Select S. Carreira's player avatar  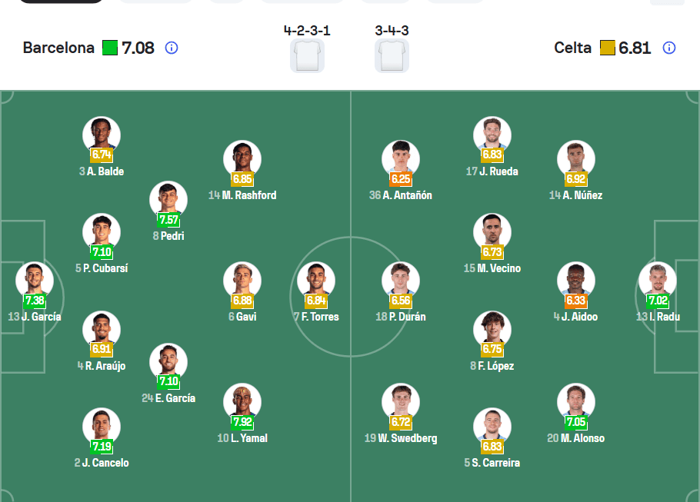click(x=492, y=424)
